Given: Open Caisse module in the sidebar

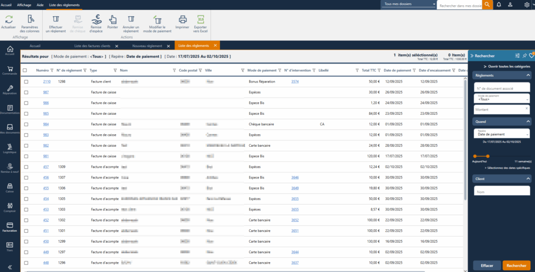Looking at the screenshot, I should point(10,187).
